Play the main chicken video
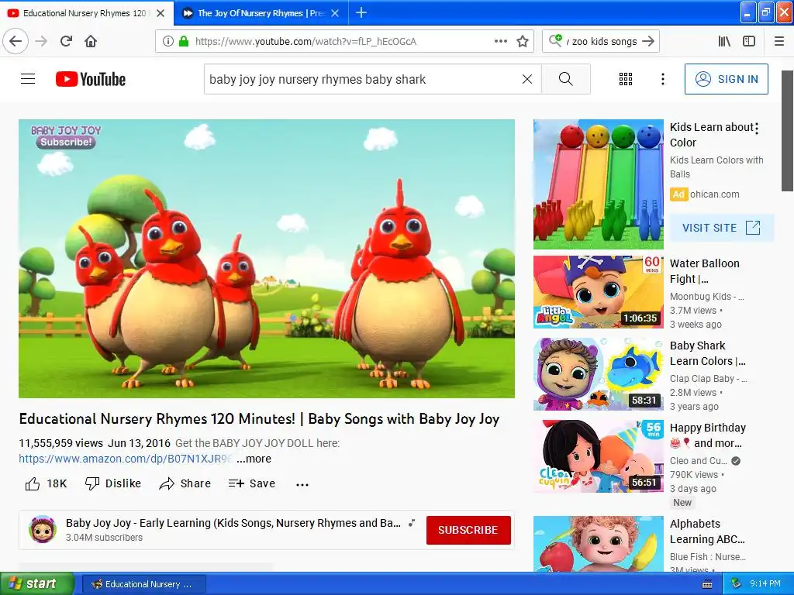Screen dimensions: 794x595 tap(267, 259)
